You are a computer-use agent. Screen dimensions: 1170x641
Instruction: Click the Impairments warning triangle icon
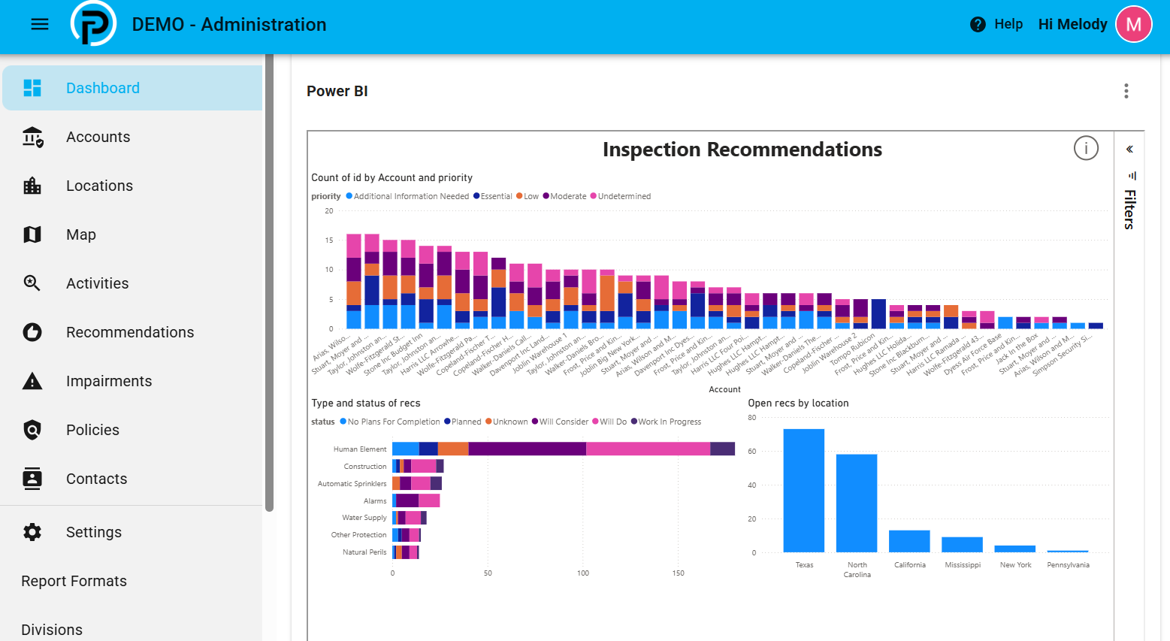[x=32, y=381]
